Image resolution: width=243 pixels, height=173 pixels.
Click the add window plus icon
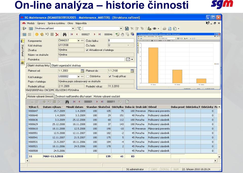click(x=133, y=34)
